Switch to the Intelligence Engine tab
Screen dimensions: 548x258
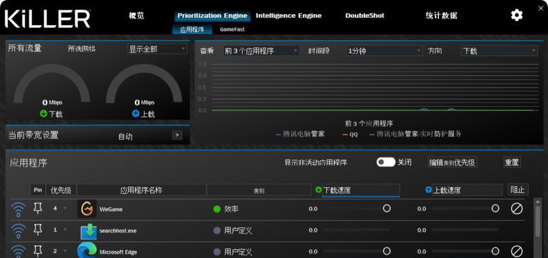[x=289, y=15]
